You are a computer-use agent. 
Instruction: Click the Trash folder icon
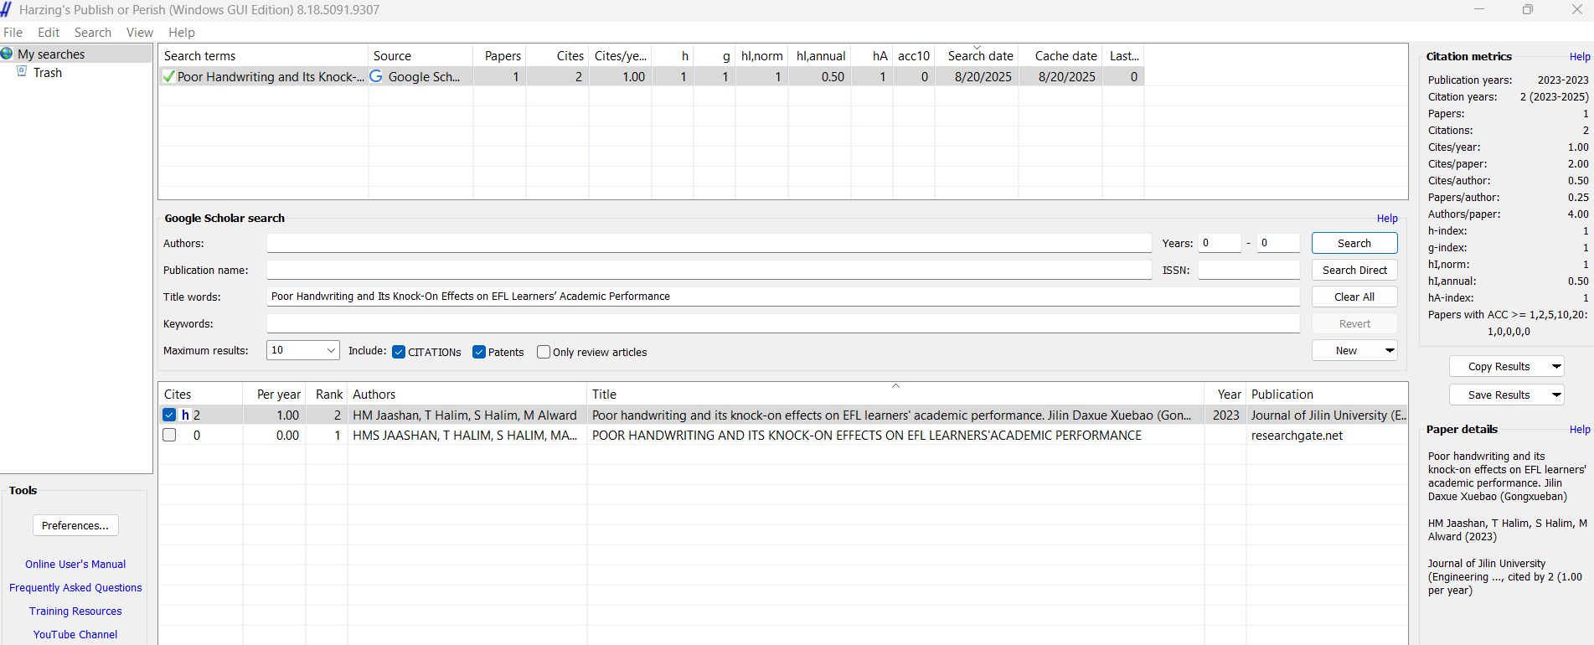[x=23, y=72]
